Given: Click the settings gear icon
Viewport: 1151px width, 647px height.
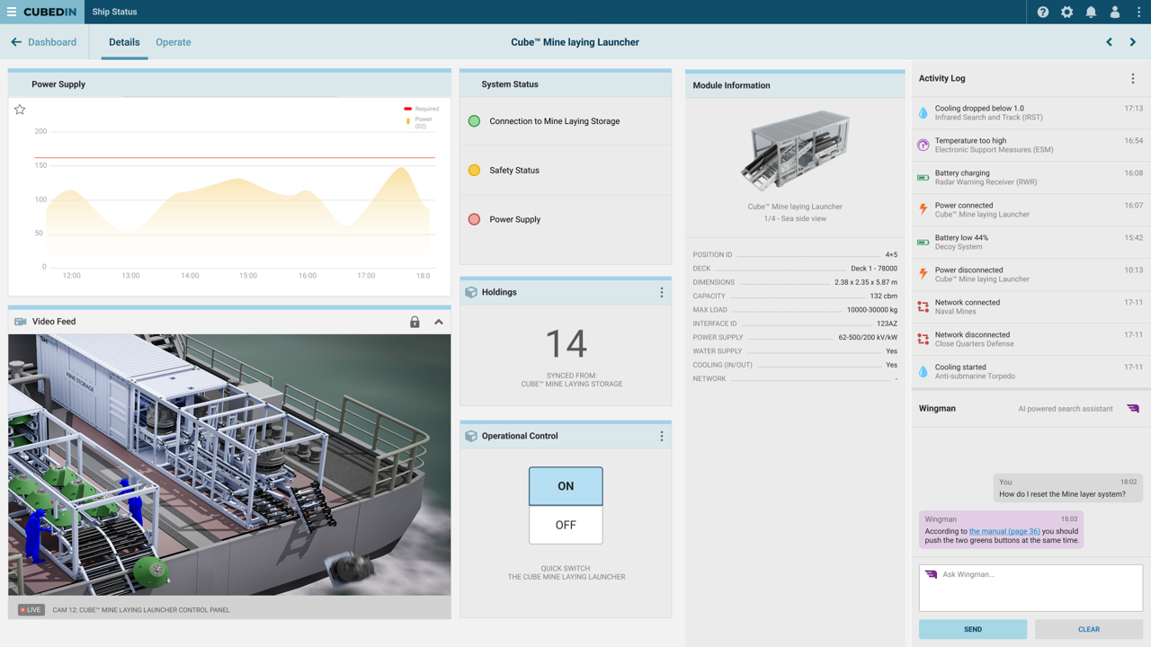Looking at the screenshot, I should click(1066, 12).
